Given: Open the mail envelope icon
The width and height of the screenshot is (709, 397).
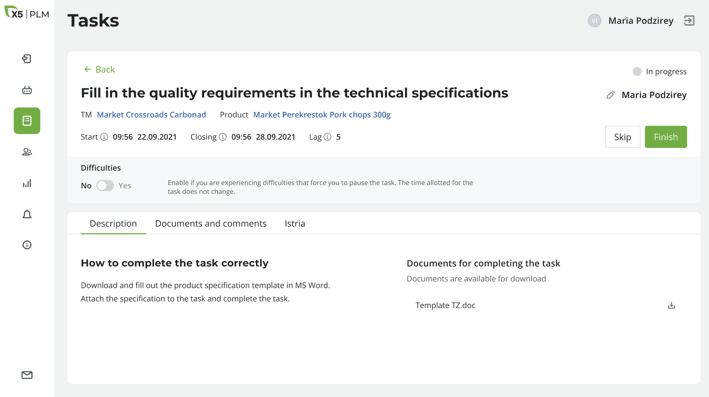Looking at the screenshot, I should coord(27,375).
